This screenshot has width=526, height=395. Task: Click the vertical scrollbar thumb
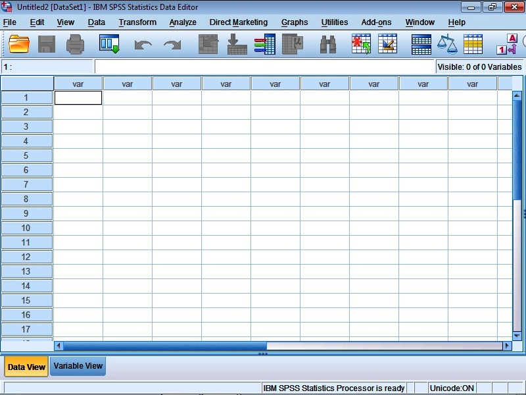[517, 150]
